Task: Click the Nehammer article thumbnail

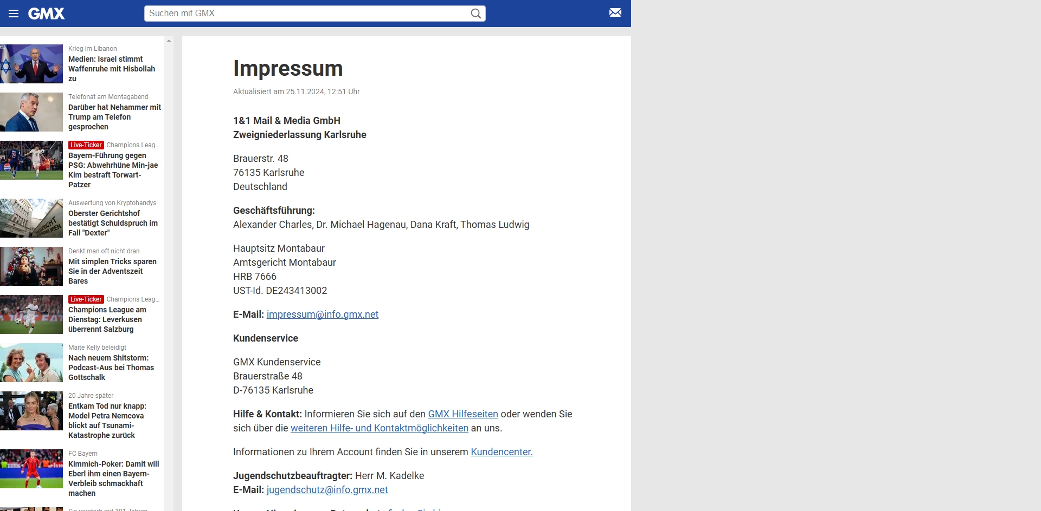Action: (31, 112)
